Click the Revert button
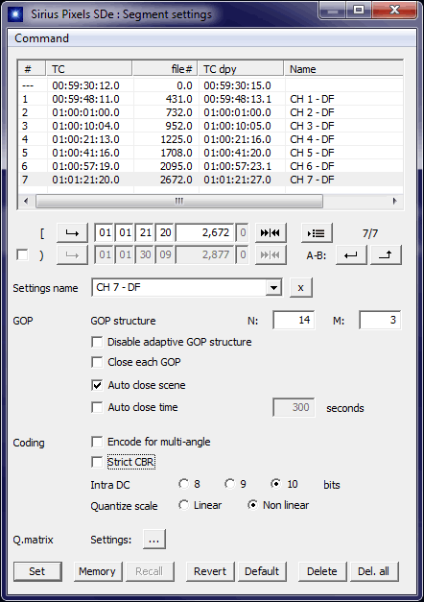Viewport: 424px width, 602px height. pyautogui.click(x=210, y=571)
